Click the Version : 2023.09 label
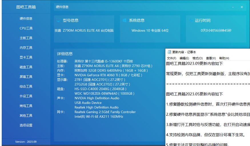 pyautogui.click(x=26, y=142)
